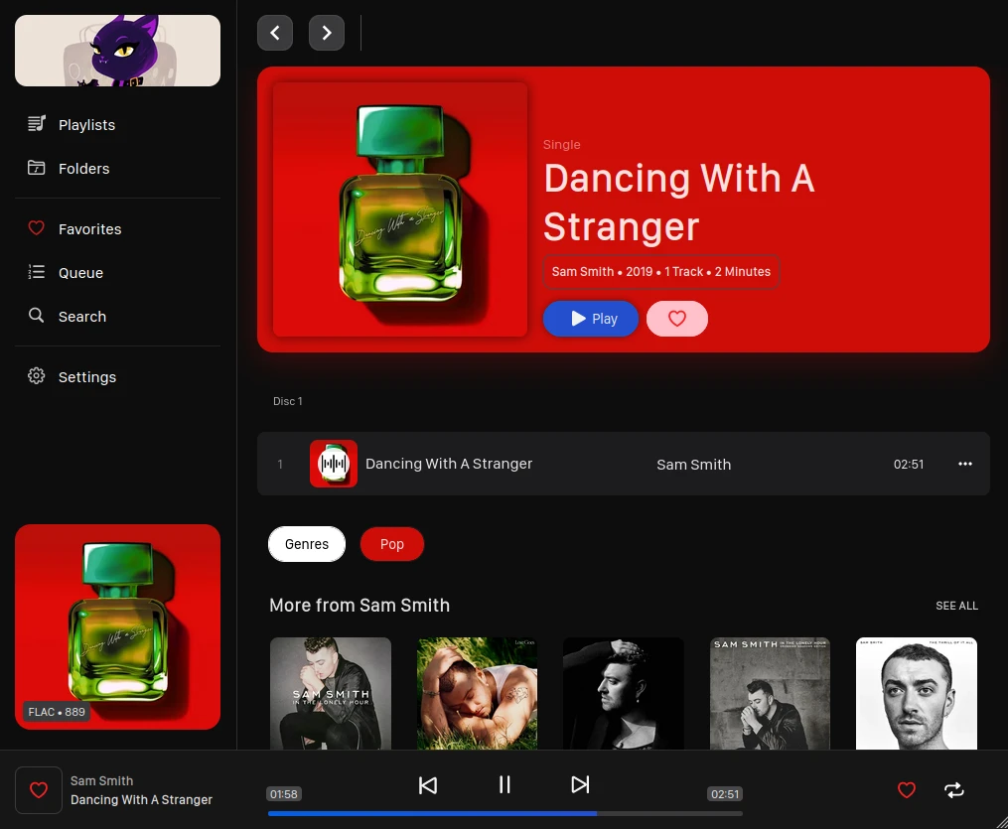This screenshot has height=829, width=1008.
Task: Open the Search page
Action: [x=117, y=316]
